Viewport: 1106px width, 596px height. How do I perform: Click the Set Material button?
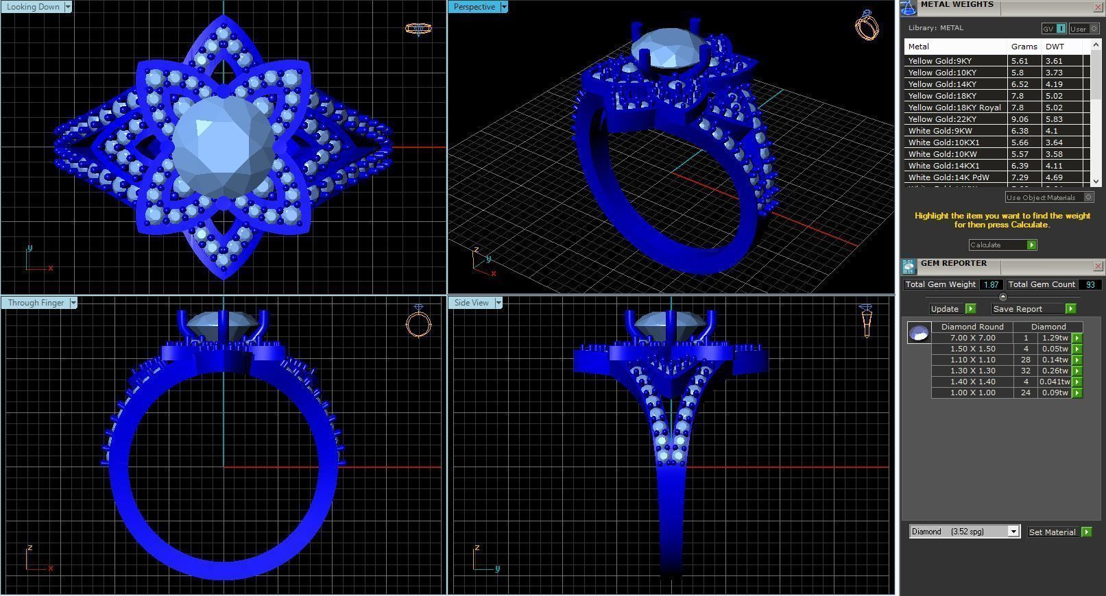[1059, 532]
